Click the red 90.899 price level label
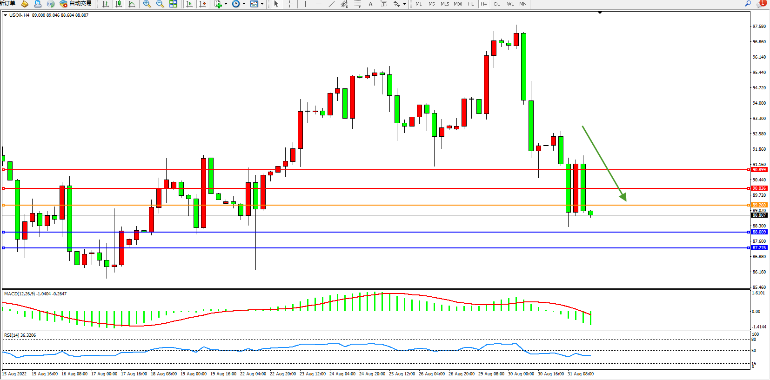The height and width of the screenshot is (380, 770). [x=758, y=170]
